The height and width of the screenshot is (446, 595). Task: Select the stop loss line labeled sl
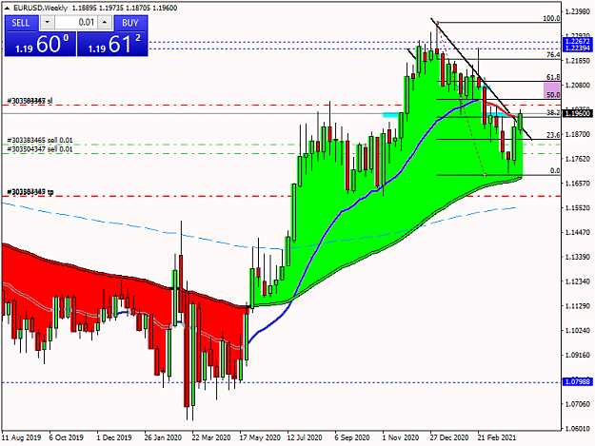point(30,101)
